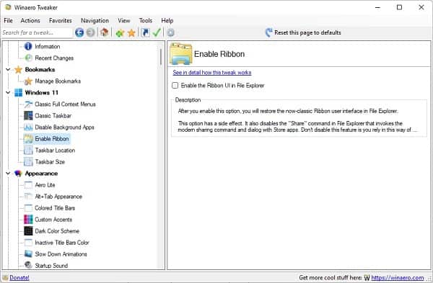
Task: Click the Taskbar Location icon
Action: [28, 151]
